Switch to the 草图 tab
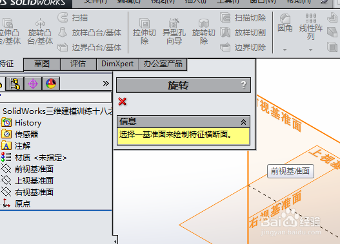The image size is (340, 244). [42, 64]
